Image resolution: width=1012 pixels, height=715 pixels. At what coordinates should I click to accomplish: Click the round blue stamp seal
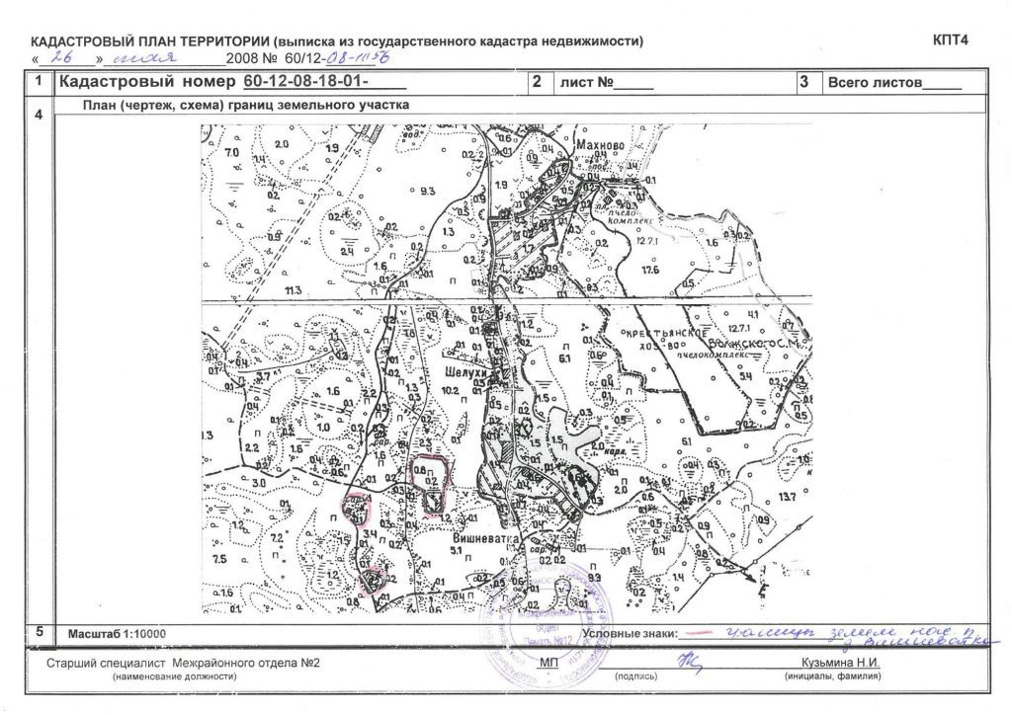(x=544, y=625)
